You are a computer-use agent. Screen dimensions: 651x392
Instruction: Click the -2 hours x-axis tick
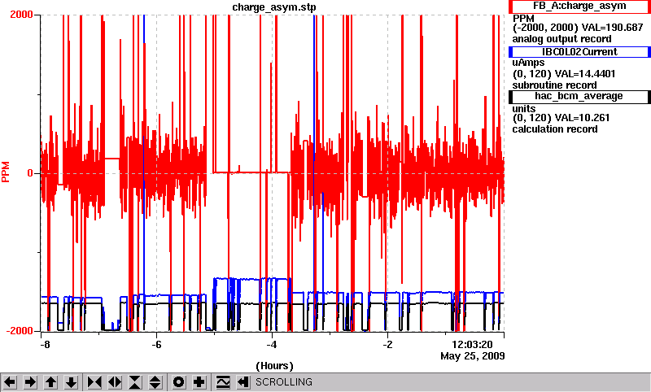tap(387, 345)
